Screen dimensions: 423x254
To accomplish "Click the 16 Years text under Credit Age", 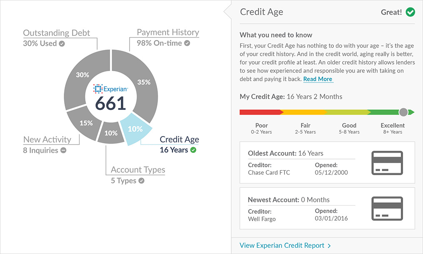I will (x=174, y=150).
